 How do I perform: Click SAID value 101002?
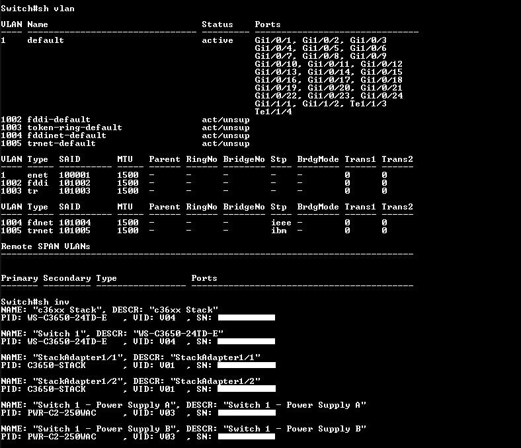click(x=75, y=183)
